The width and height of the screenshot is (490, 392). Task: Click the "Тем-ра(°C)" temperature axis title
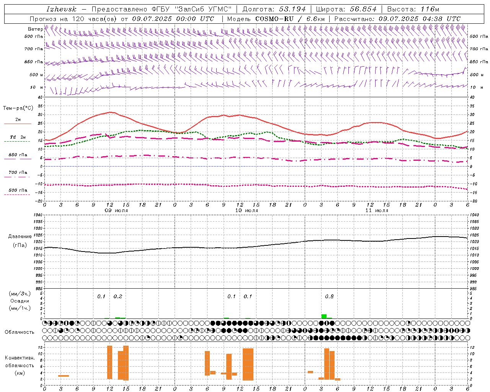[x=18, y=108]
